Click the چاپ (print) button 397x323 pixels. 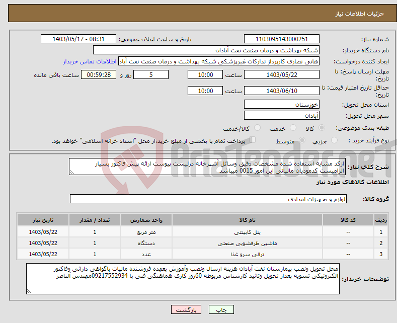point(221,309)
